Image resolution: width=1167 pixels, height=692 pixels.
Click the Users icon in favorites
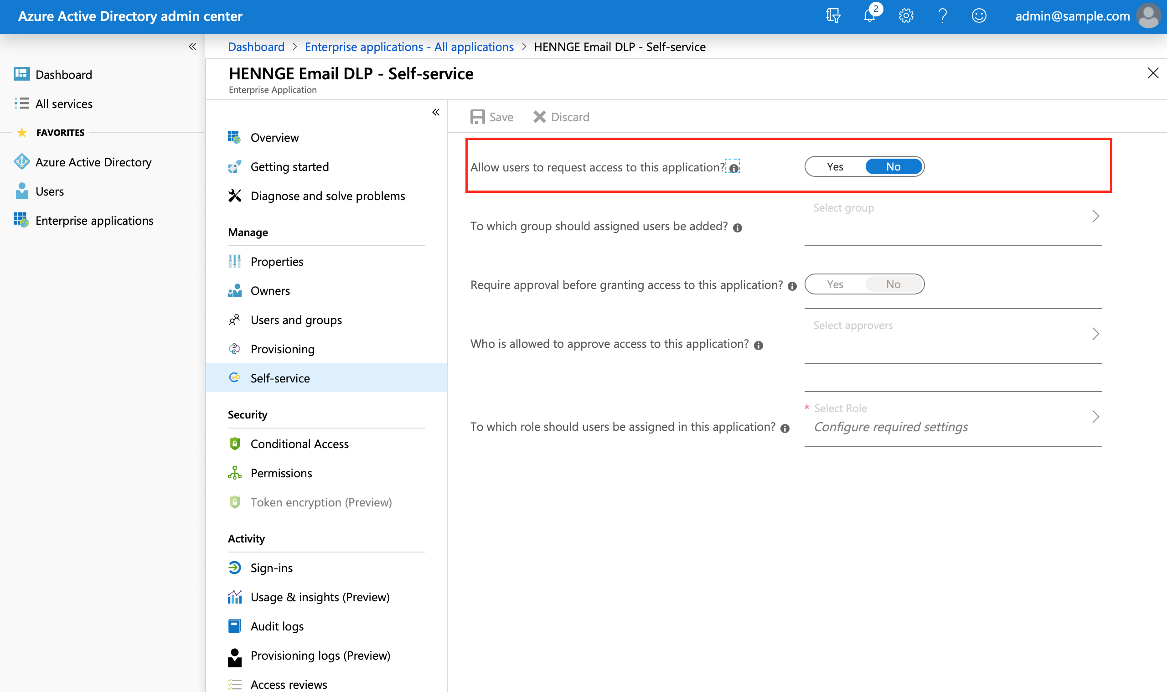21,191
